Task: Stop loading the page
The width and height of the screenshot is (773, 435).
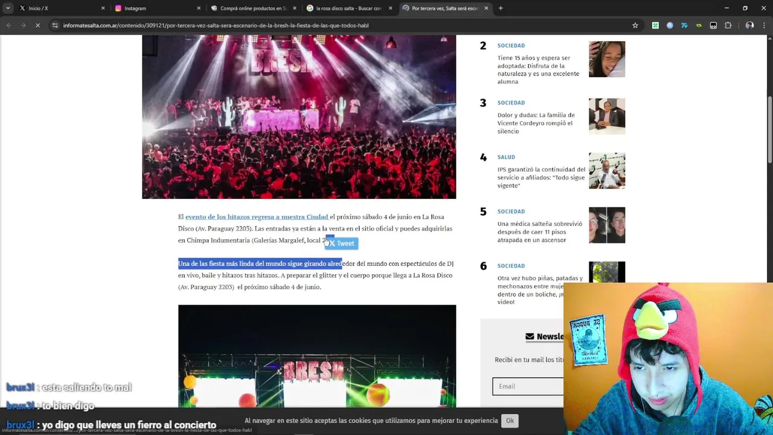Action: [37, 25]
